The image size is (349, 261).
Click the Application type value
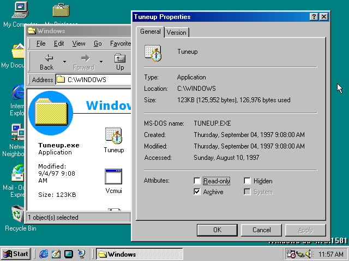(x=191, y=77)
